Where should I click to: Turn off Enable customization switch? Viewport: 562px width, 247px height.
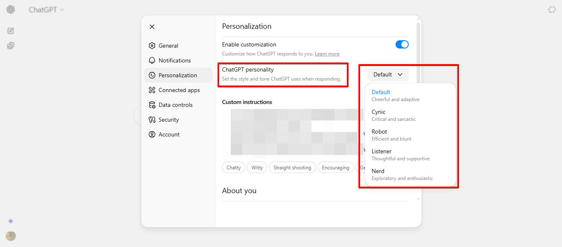[x=402, y=44]
